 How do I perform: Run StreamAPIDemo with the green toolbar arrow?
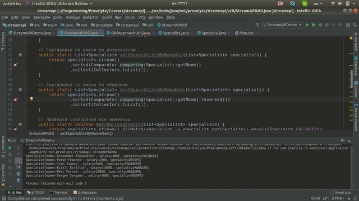coord(307,25)
